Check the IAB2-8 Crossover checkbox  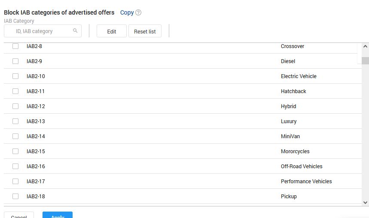(x=15, y=46)
